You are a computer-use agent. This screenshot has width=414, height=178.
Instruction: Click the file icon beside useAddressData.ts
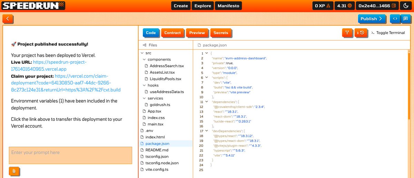[147, 92]
